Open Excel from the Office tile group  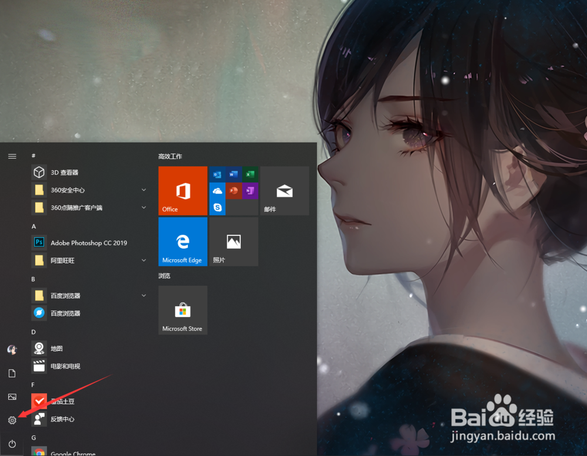tap(250, 174)
